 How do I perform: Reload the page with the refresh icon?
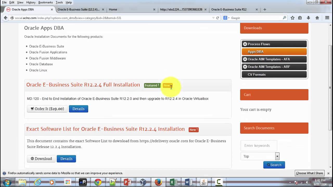point(217,18)
